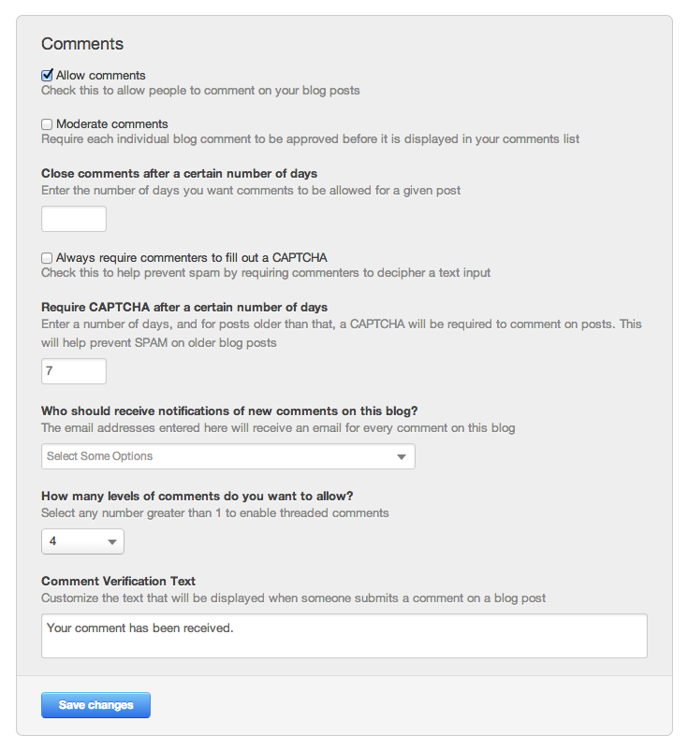Click the Always require commenters CAPTCHA label
Image resolution: width=688 pixels, height=750 pixels.
(x=191, y=257)
